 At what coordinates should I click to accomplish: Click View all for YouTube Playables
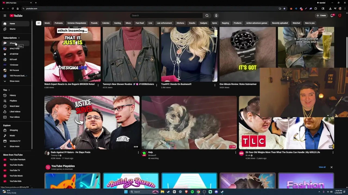pyautogui.click(x=322, y=167)
